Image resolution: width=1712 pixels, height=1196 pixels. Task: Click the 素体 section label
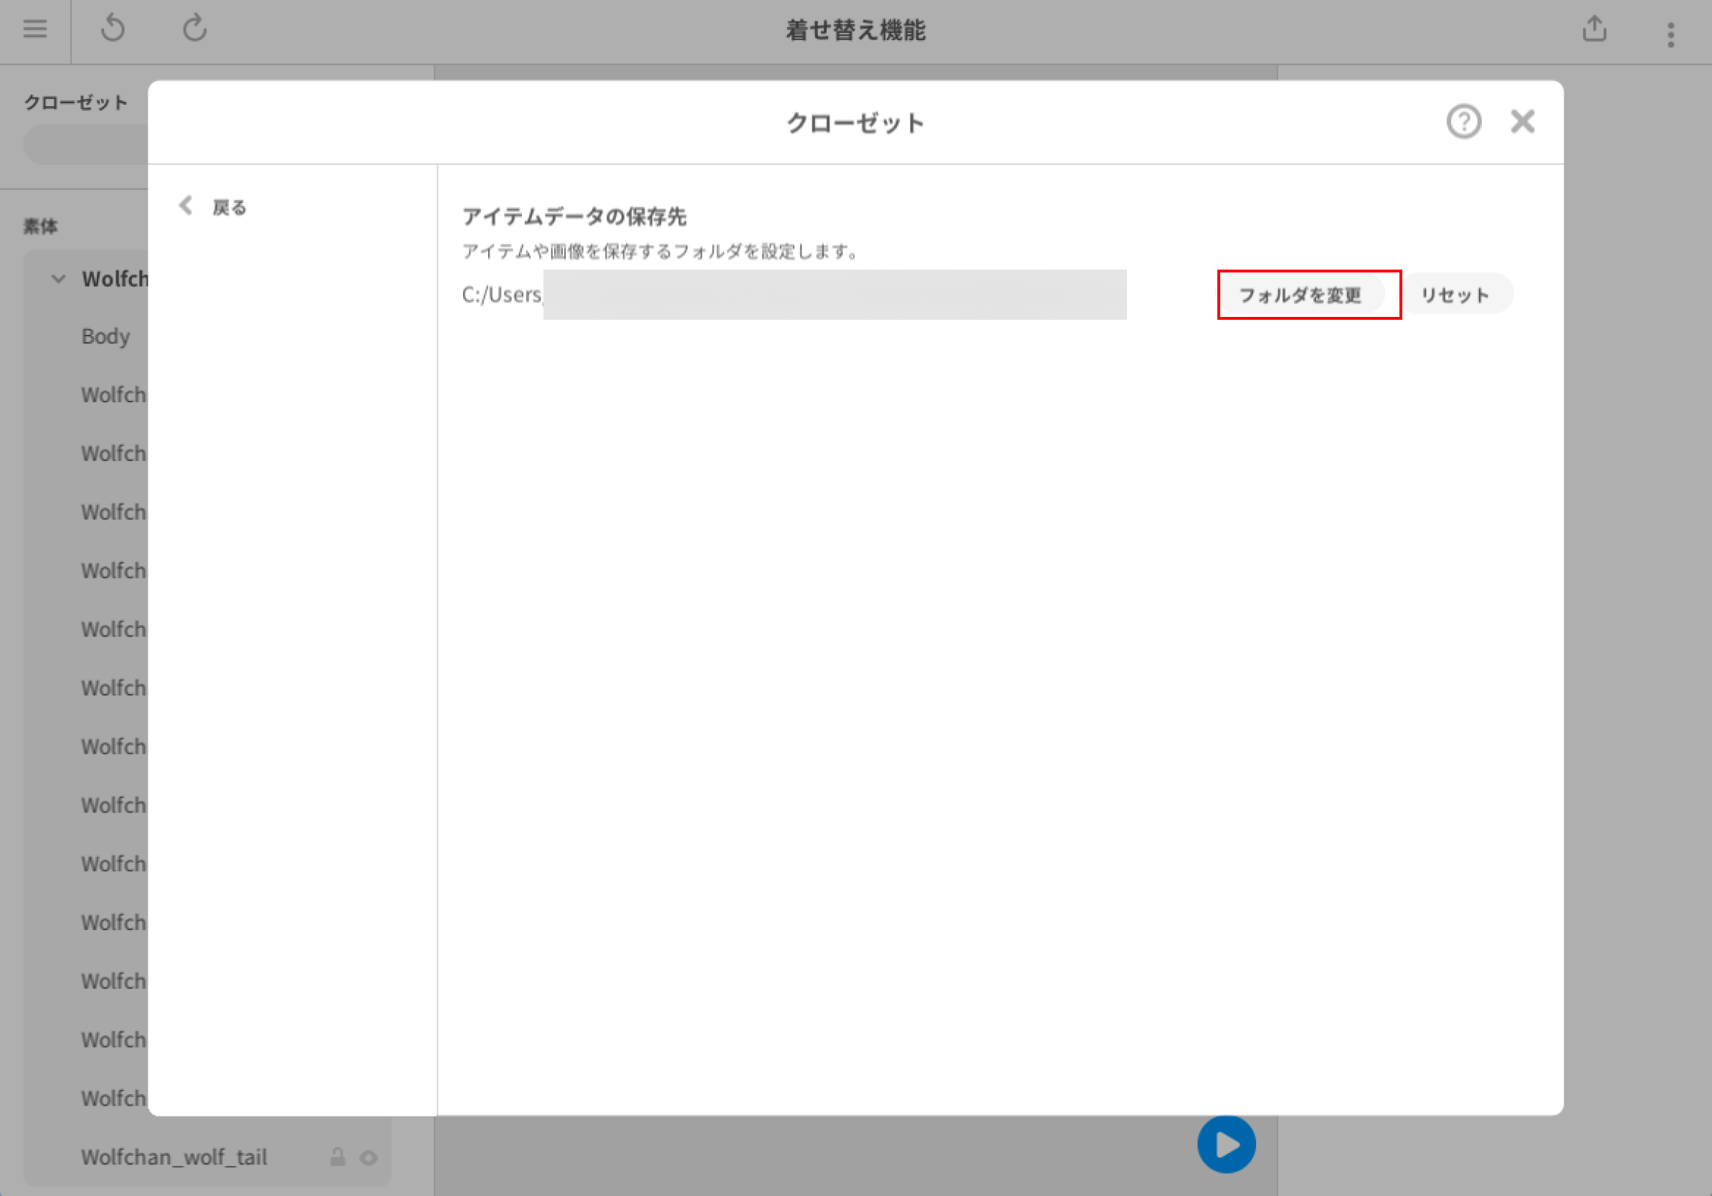pos(41,226)
